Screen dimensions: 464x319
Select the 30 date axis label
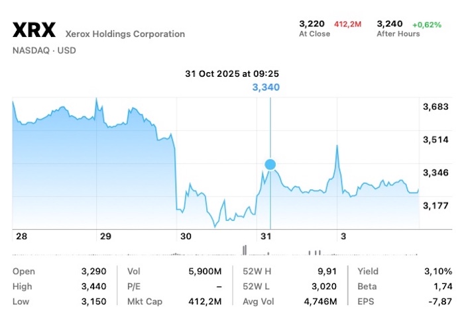click(186, 236)
